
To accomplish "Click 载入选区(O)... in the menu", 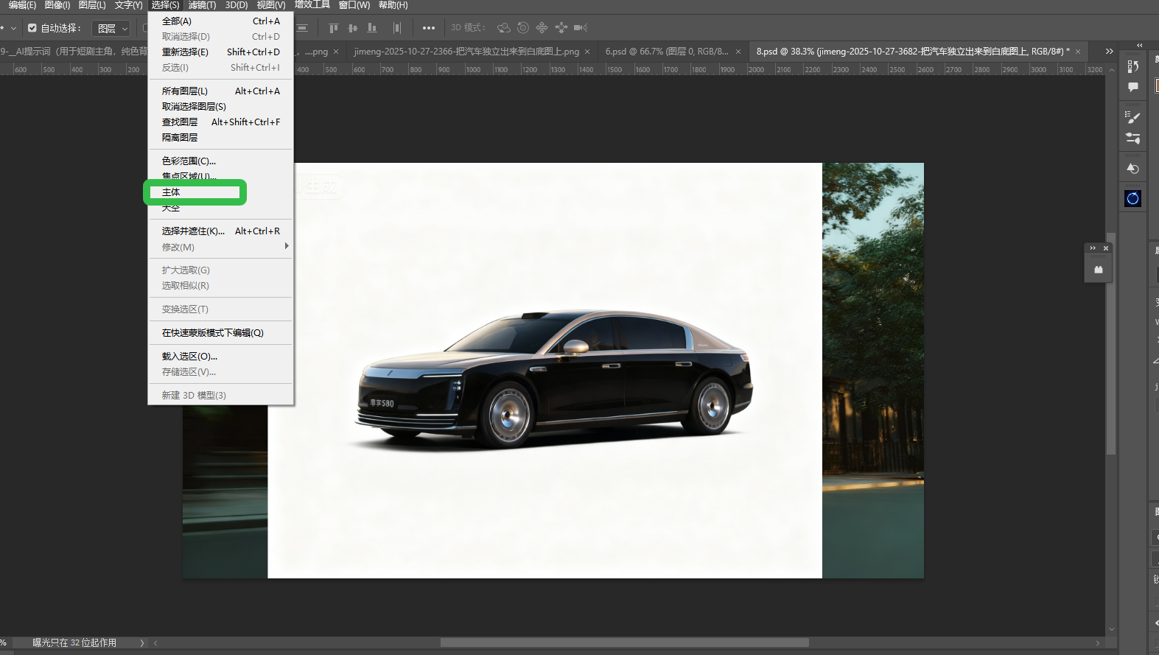I will pos(189,356).
